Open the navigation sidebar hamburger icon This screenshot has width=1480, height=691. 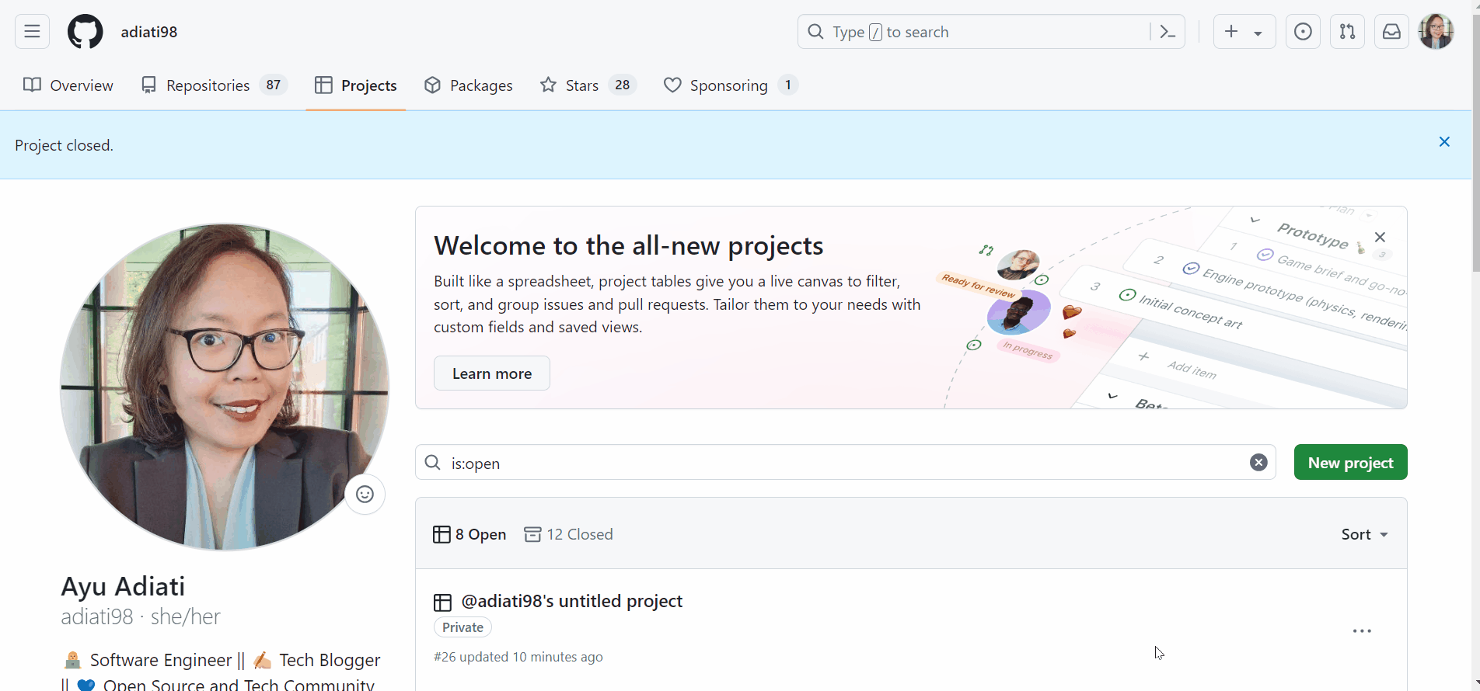pyautogui.click(x=32, y=31)
